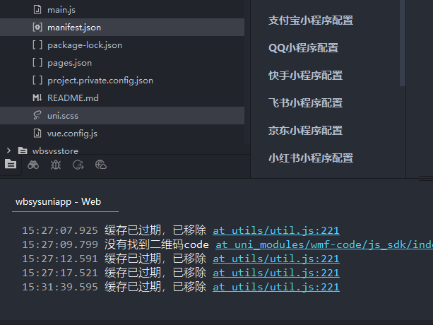Click the vue.config.js file icon

37,134
